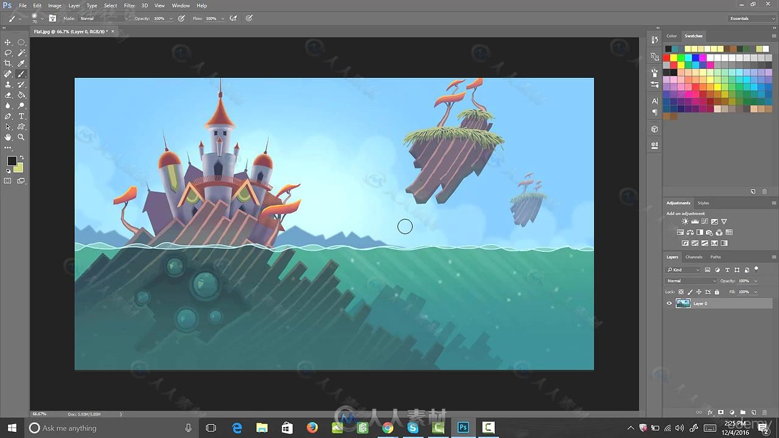Open the History panel icon

click(x=655, y=40)
